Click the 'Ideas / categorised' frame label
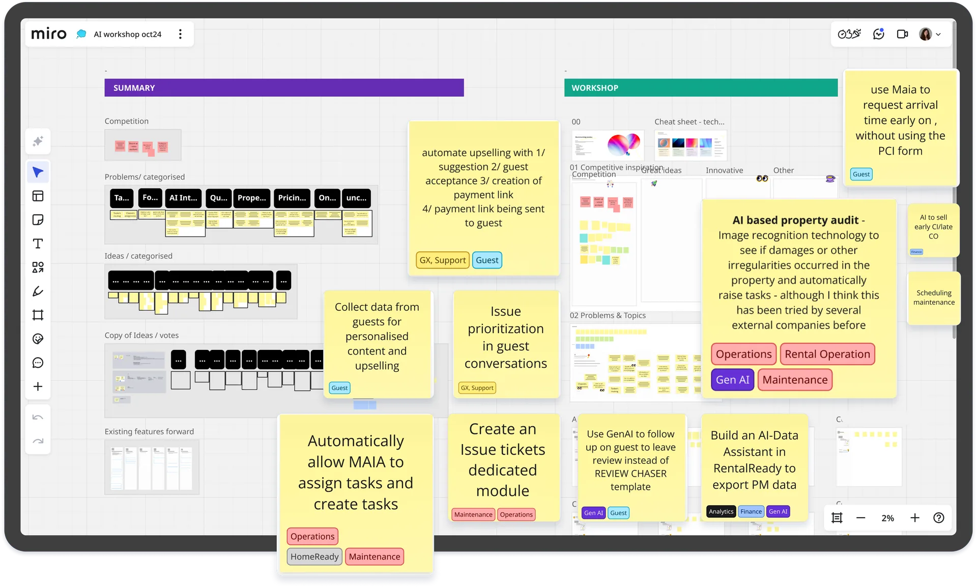Screen dimensions: 977x588 click(x=138, y=256)
